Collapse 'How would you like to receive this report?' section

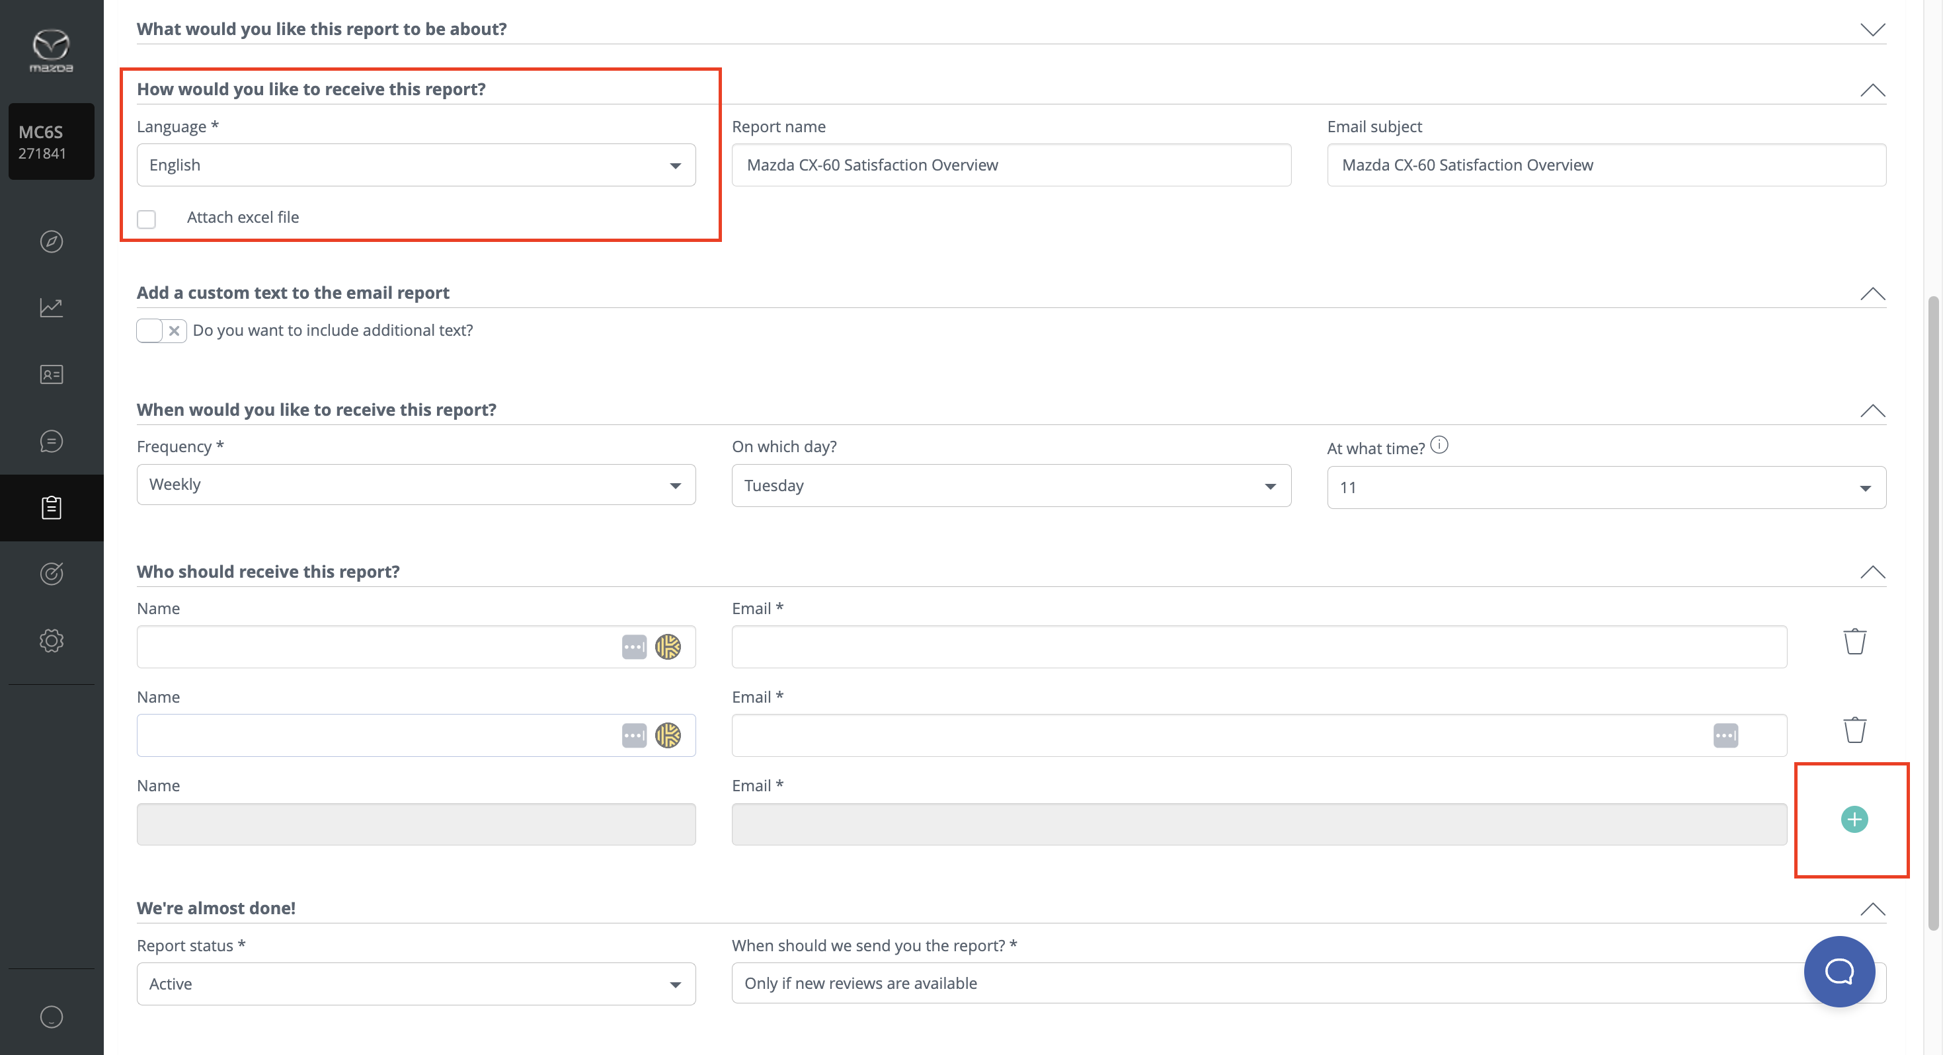click(1872, 90)
